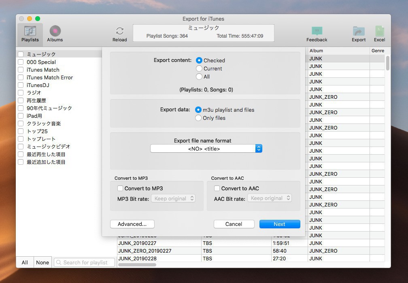
Task: Open the AAC Bit rate dropdown
Action: coord(270,198)
